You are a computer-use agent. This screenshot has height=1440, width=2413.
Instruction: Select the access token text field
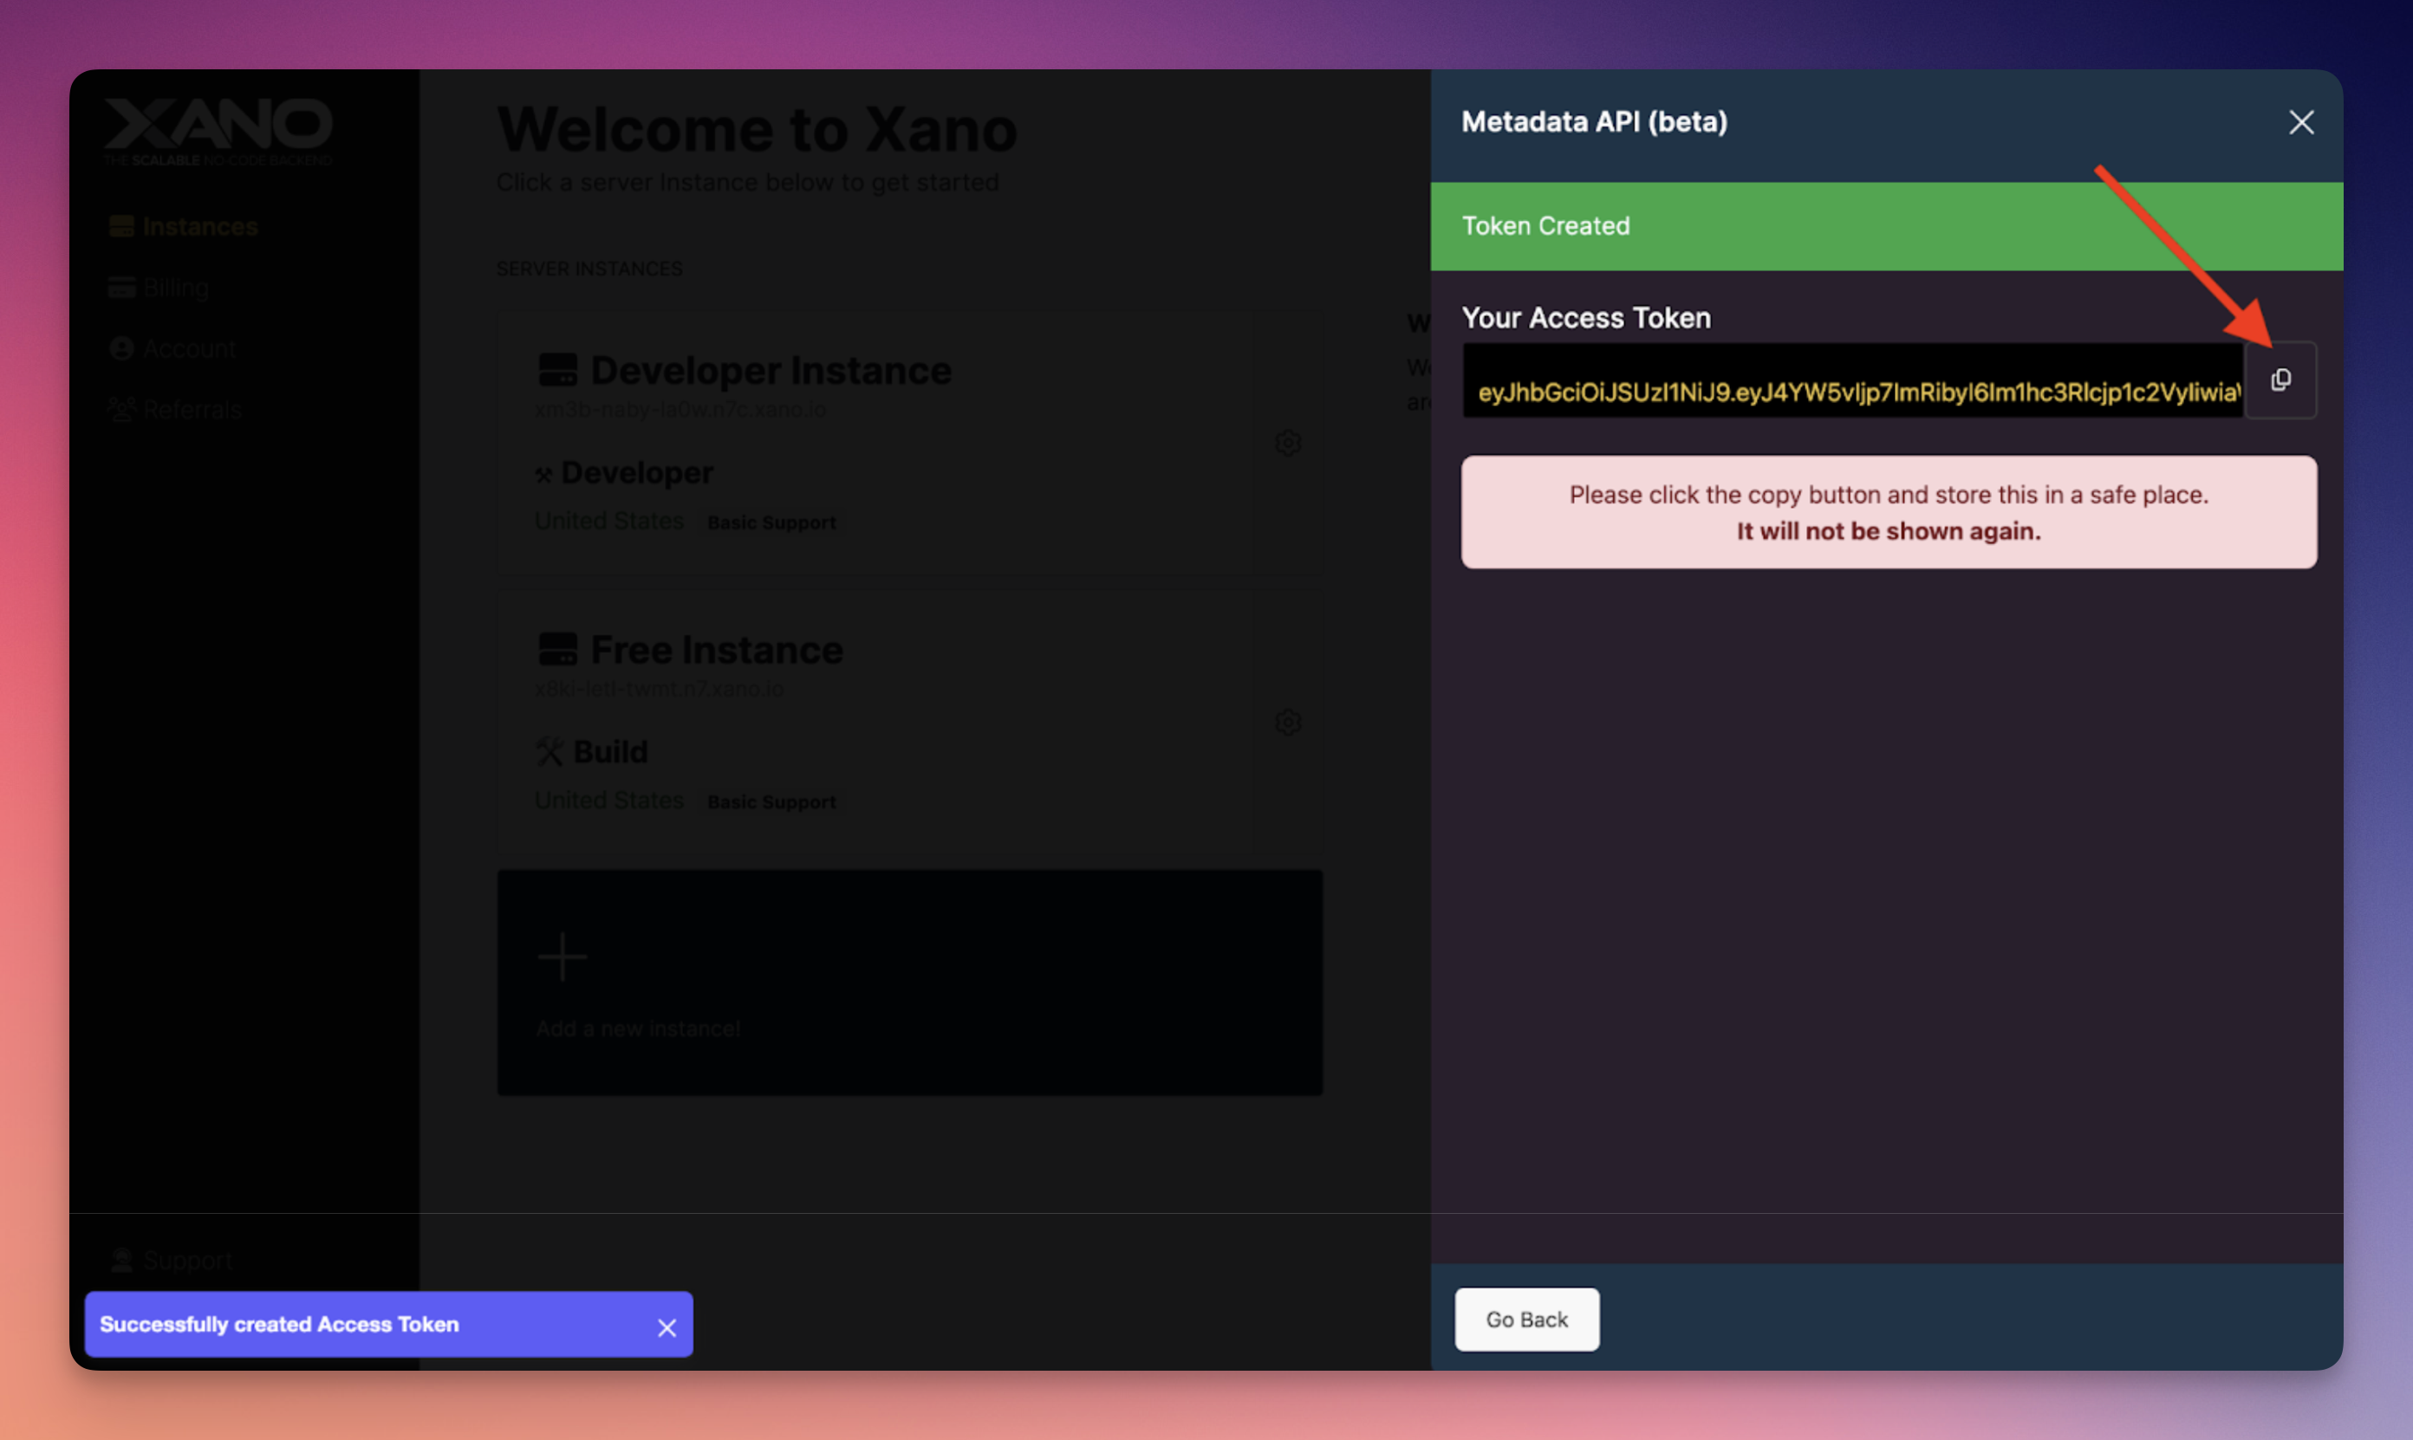click(x=1853, y=380)
